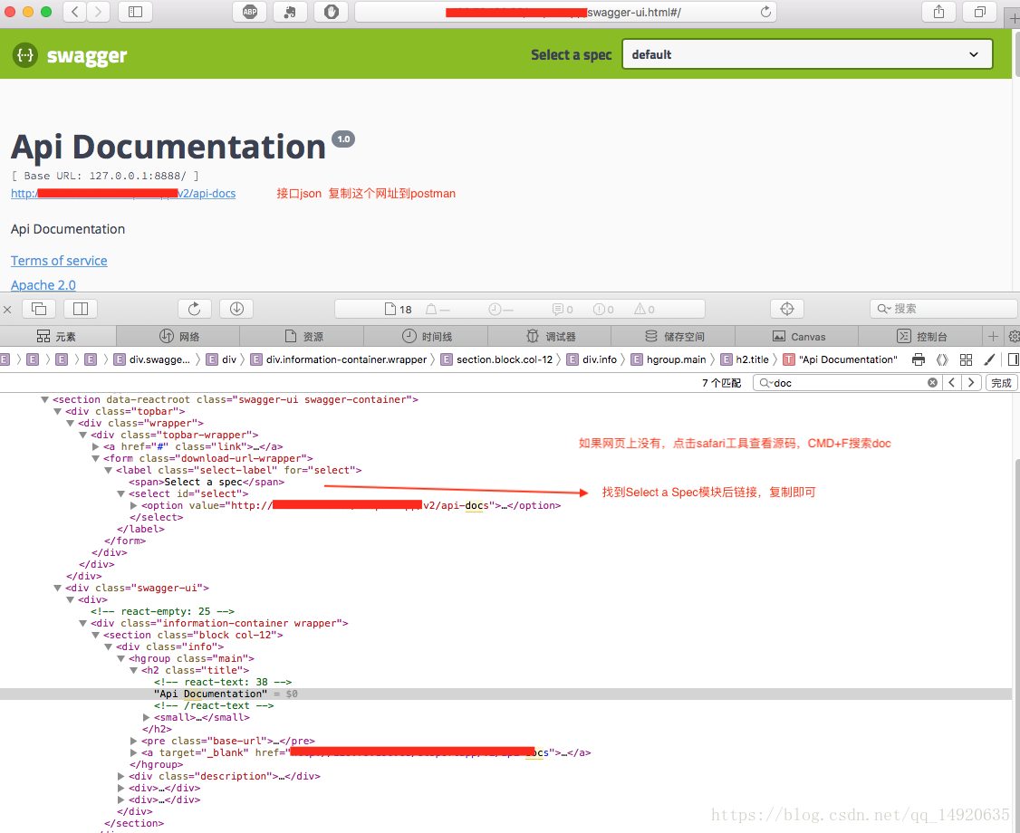The width and height of the screenshot is (1020, 833).
Task: Open the 时间线 Timelines tab
Action: point(426,336)
